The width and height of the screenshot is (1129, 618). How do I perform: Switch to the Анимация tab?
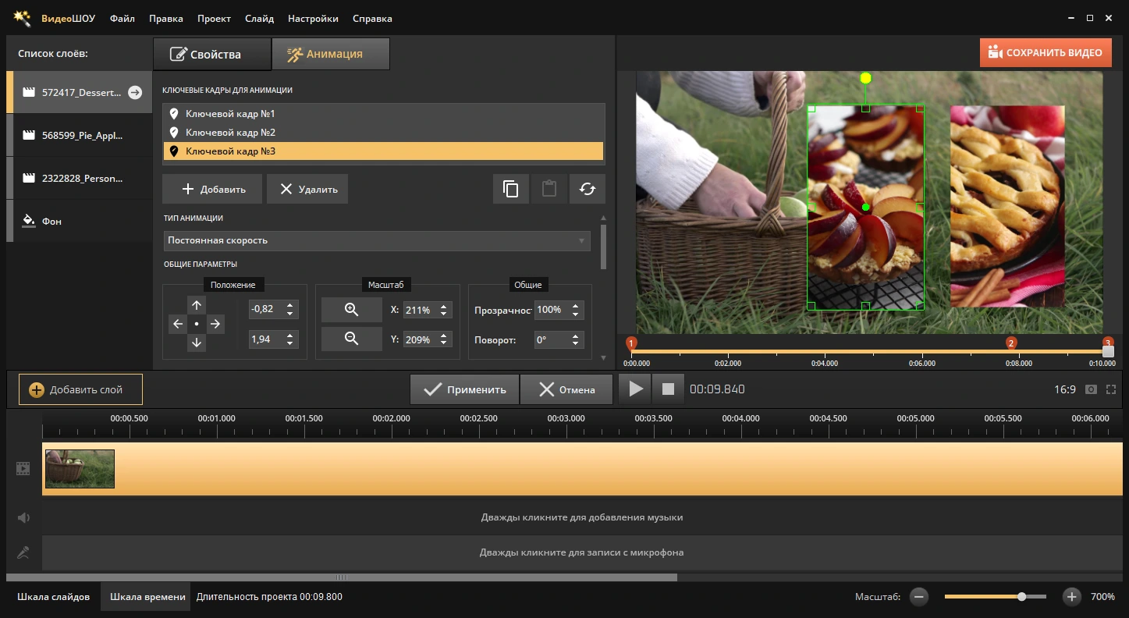(x=331, y=54)
